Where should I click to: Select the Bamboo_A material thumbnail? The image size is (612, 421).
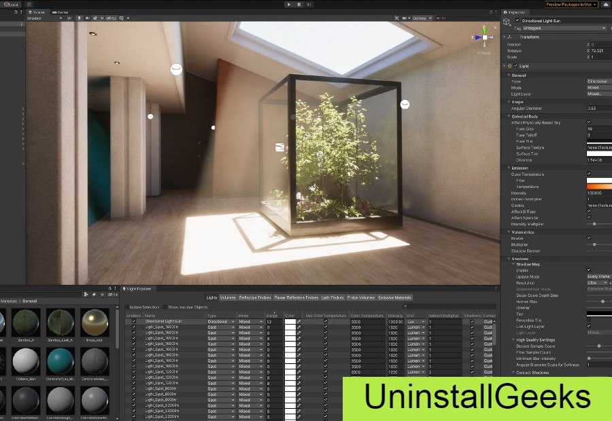pyautogui.click(x=26, y=323)
